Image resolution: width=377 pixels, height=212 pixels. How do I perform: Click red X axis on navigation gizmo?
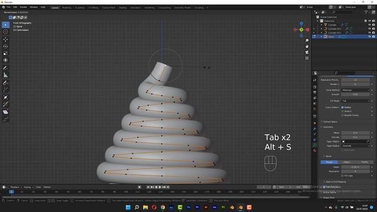tap(307, 29)
